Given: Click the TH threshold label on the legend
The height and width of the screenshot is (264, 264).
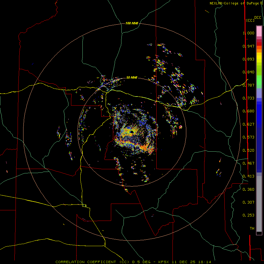Looking at the screenshot, I should coord(252,229).
